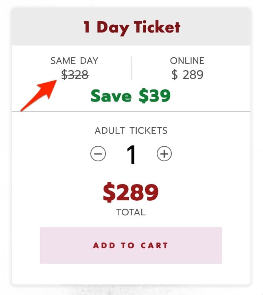Click the crossed-out $328 same day price
263x295 pixels.
pos(75,75)
